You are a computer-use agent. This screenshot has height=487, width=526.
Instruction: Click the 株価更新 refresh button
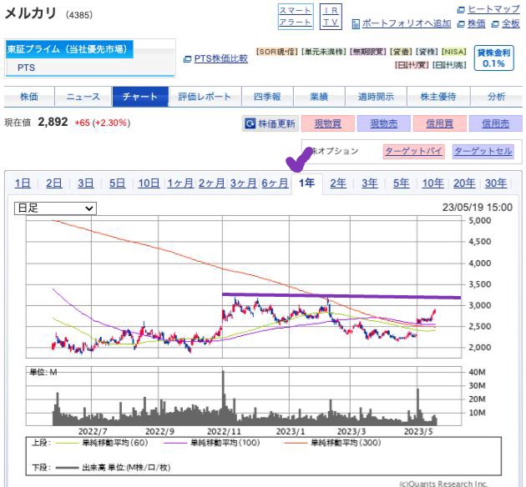[x=271, y=123]
